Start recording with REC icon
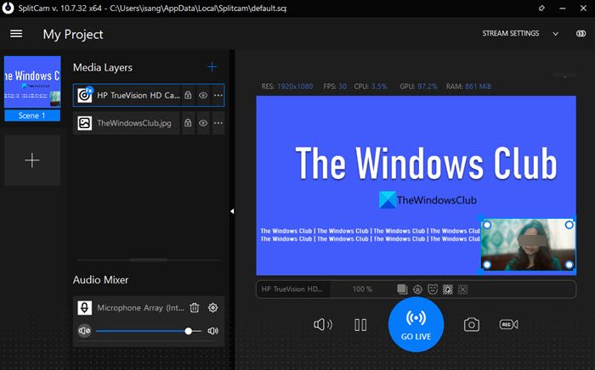This screenshot has height=370, width=595. [508, 324]
